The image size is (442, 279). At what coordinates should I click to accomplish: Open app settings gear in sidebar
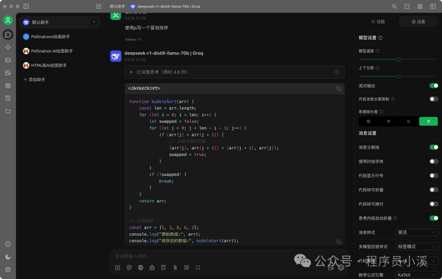(x=8, y=270)
